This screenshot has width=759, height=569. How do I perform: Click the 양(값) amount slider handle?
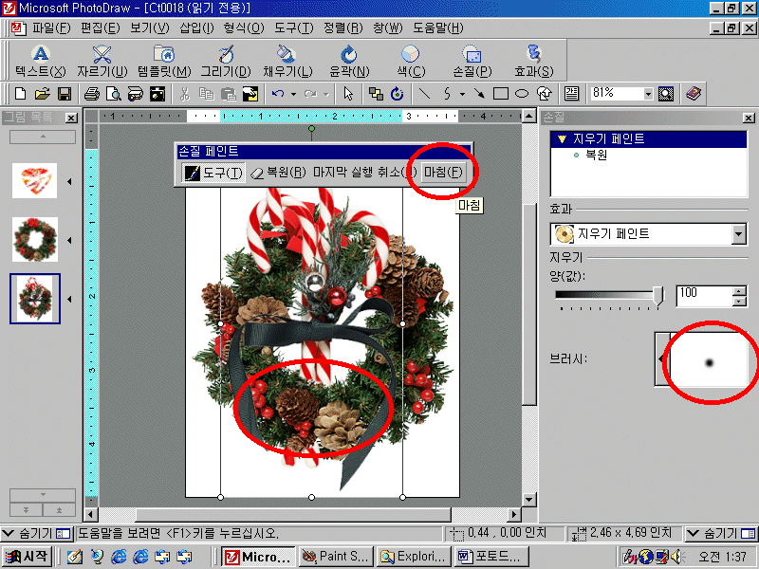pyautogui.click(x=658, y=295)
